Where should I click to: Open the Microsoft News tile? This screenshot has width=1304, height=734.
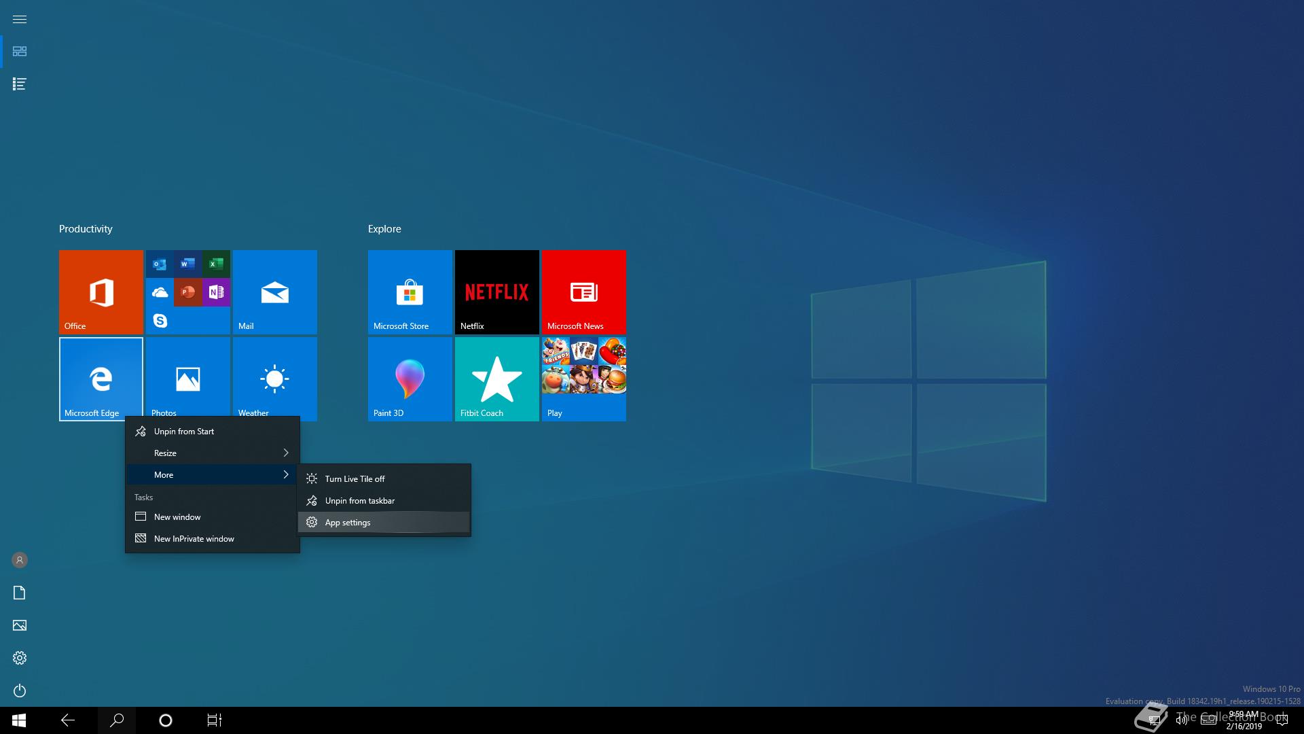(584, 292)
